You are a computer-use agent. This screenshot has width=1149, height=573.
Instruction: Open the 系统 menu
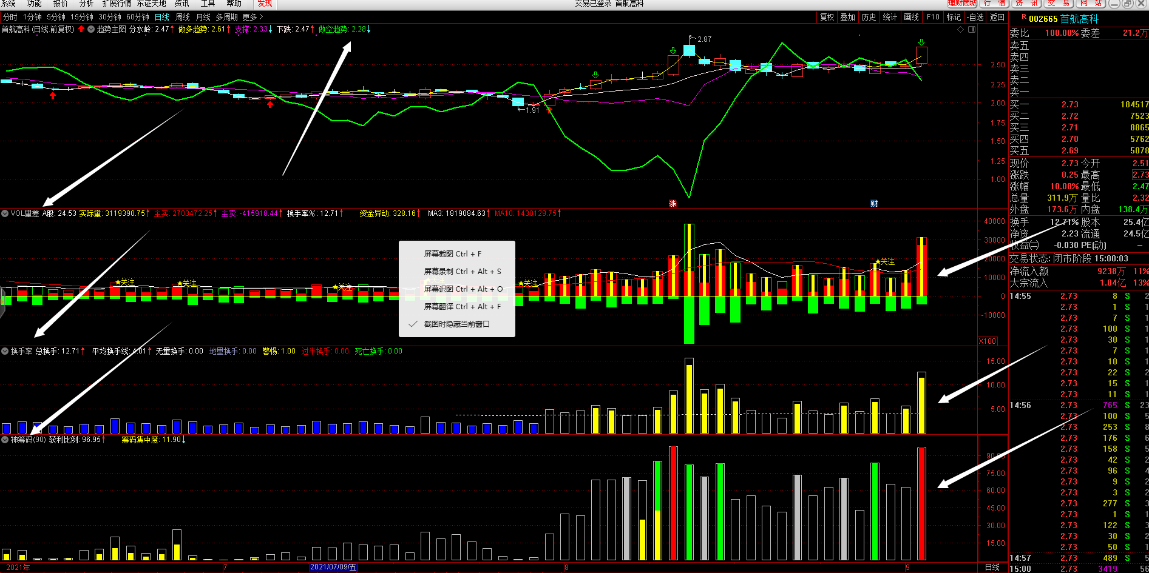[8, 4]
